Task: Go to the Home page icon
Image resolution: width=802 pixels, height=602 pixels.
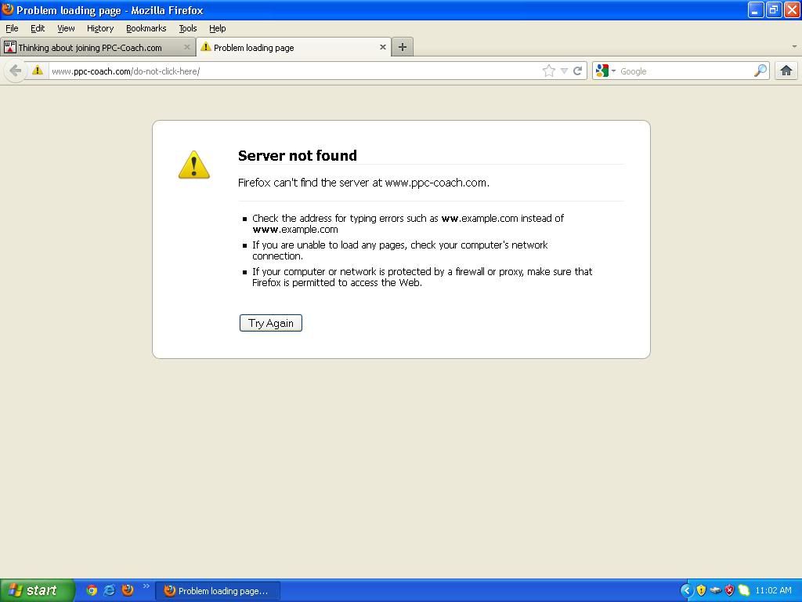Action: (786, 71)
